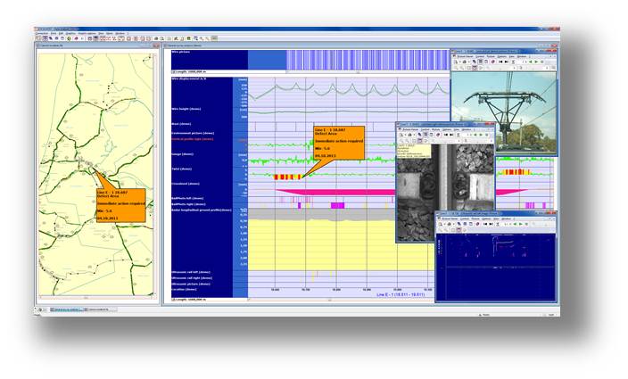Switch to the first window tab at the bottom
Viewport: 628px width, 379px height.
click(x=67, y=309)
